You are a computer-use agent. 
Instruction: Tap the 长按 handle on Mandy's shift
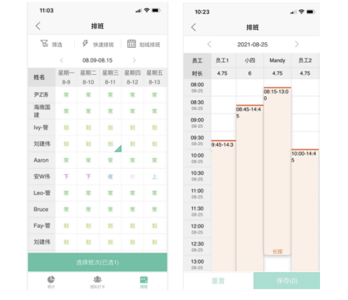(x=277, y=251)
